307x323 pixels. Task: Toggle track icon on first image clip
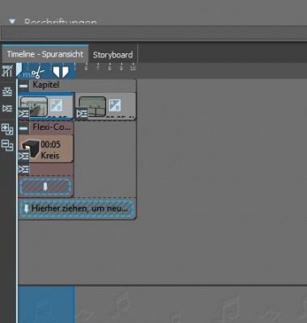coord(23,114)
